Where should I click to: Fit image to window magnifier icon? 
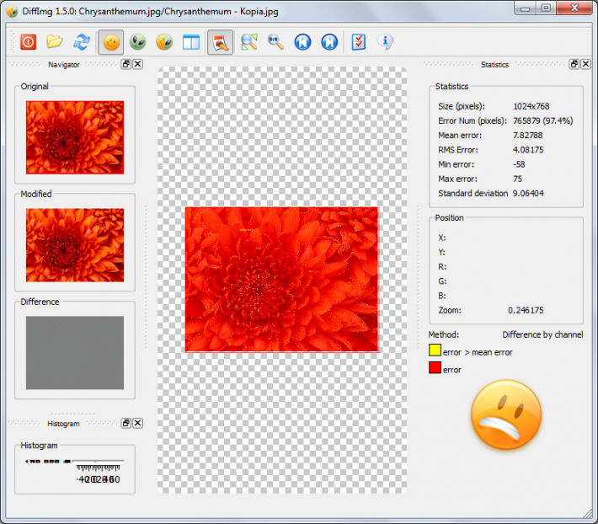pos(249,42)
